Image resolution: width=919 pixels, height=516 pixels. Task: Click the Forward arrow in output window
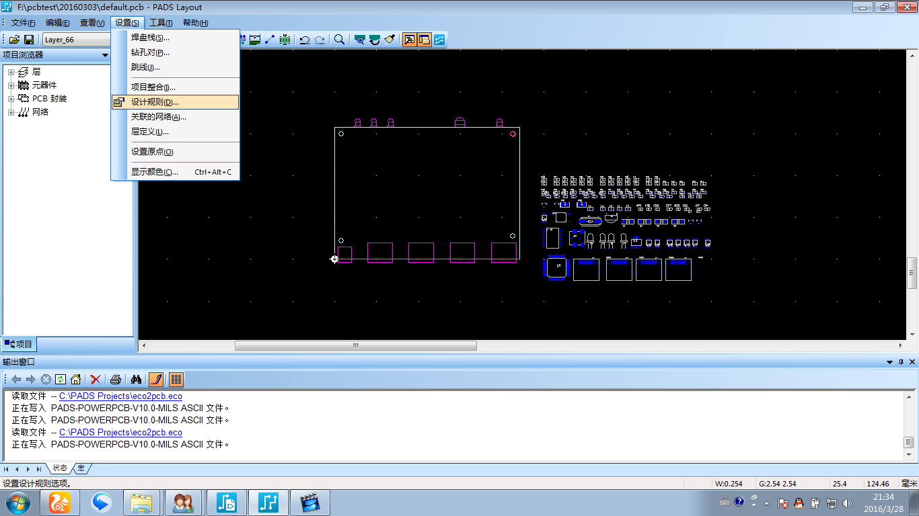(31, 380)
